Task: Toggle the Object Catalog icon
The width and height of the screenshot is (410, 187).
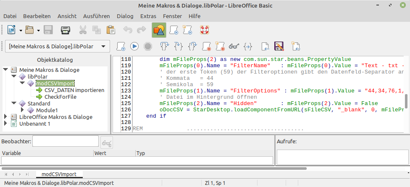Action: point(159,30)
